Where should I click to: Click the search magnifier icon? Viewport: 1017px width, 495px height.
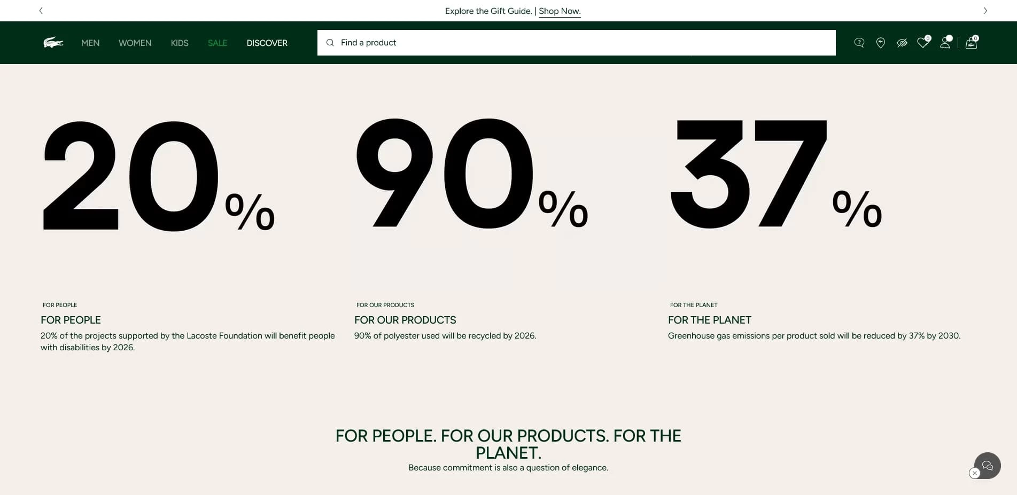tap(330, 43)
